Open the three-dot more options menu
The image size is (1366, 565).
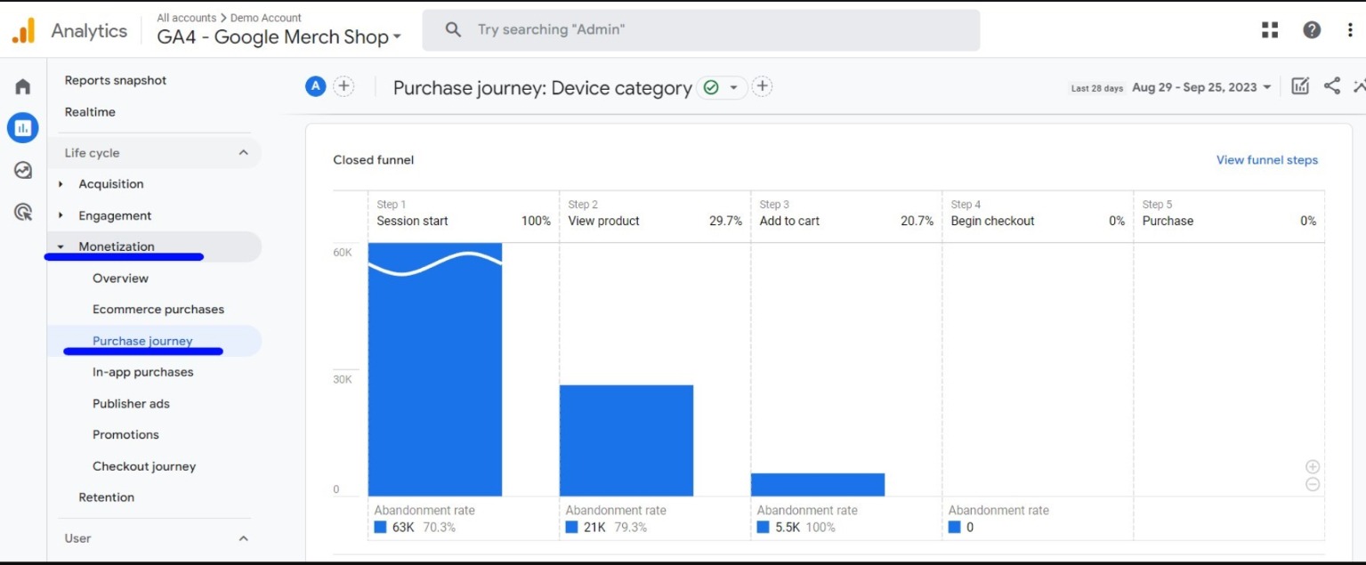[1350, 29]
